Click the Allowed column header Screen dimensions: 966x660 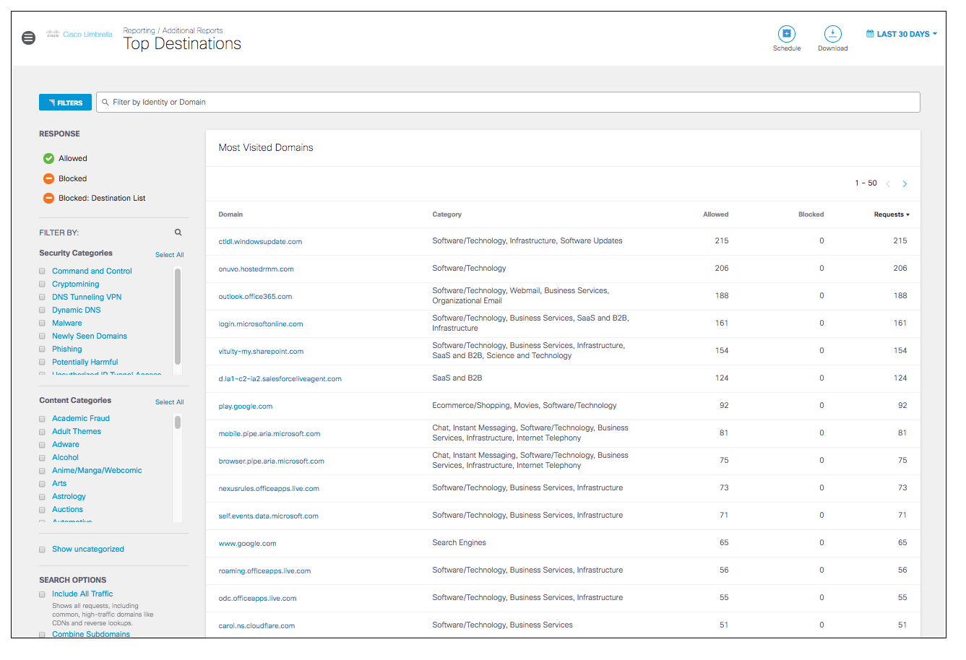pyautogui.click(x=715, y=214)
